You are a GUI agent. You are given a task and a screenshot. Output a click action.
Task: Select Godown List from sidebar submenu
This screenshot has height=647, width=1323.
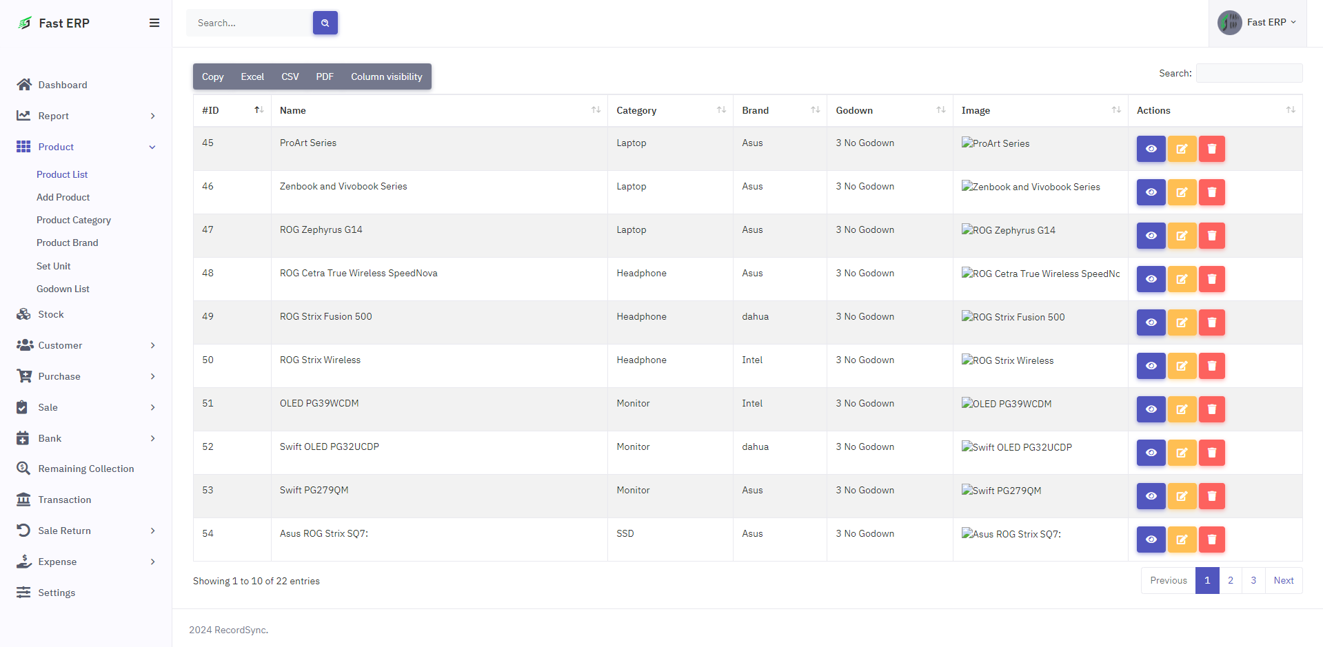tap(63, 289)
